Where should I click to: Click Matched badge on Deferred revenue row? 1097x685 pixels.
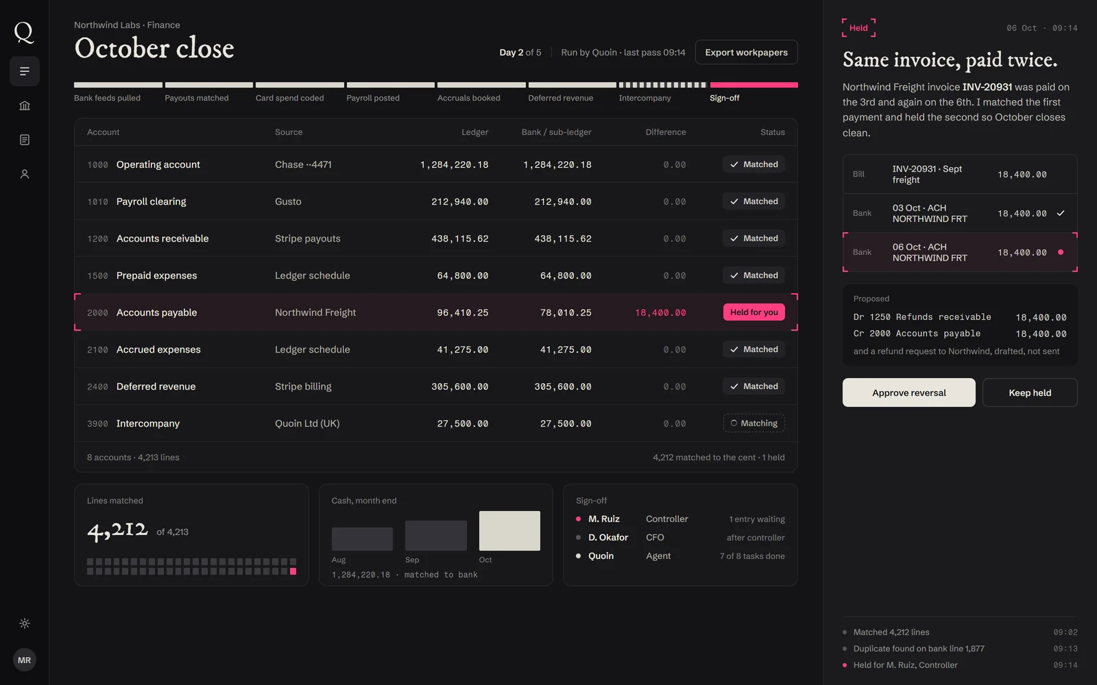coord(754,386)
